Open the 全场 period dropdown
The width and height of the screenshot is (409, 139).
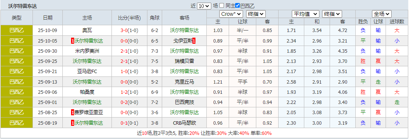pyautogui.click(x=382, y=14)
